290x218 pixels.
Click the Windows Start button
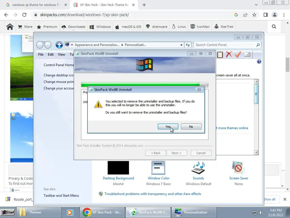[x=8, y=212]
